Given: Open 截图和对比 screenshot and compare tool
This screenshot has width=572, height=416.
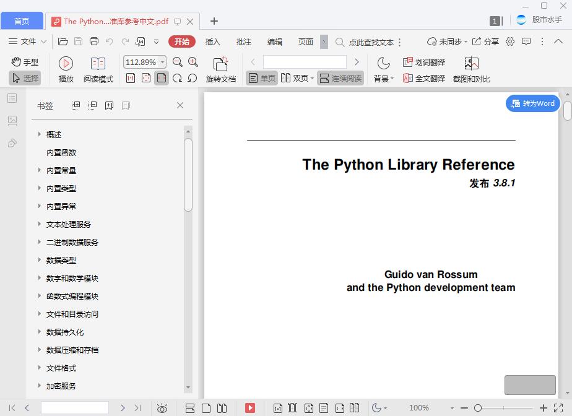Looking at the screenshot, I should [x=472, y=68].
